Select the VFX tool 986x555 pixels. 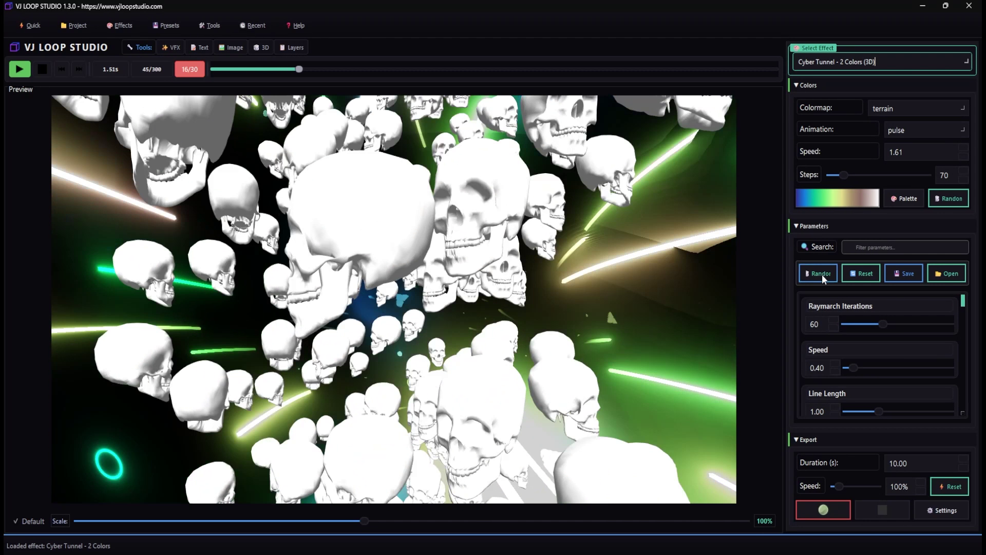pos(170,47)
